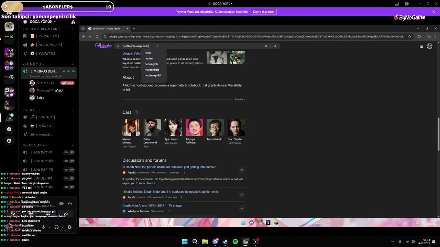Viewport: 440px width, 247px height.
Task: Disconnect from voice call icon
Action: click(x=70, y=204)
